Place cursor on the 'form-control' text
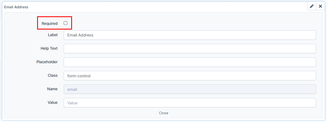This screenshot has width=328, height=122. (x=79, y=76)
